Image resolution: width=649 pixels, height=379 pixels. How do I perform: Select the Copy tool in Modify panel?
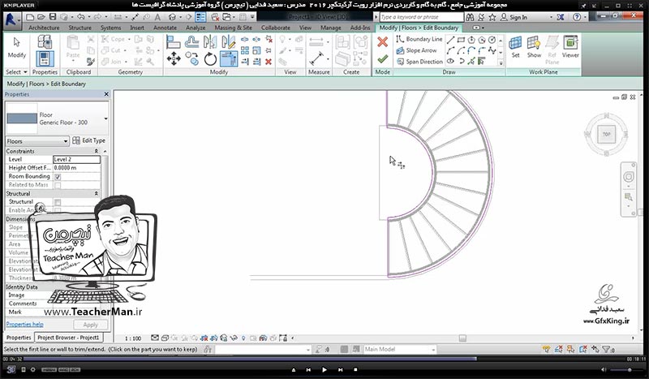click(x=191, y=58)
